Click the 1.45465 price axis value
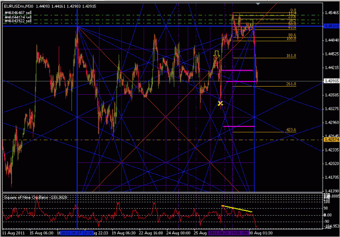This screenshot has width=340, height=237. [x=331, y=13]
